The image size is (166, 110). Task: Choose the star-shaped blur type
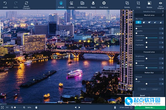click(155, 22)
